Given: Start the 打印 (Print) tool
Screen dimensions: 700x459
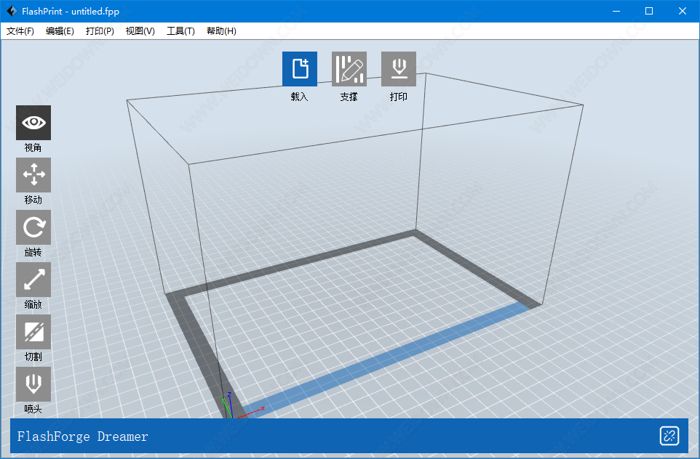Looking at the screenshot, I should pos(399,68).
